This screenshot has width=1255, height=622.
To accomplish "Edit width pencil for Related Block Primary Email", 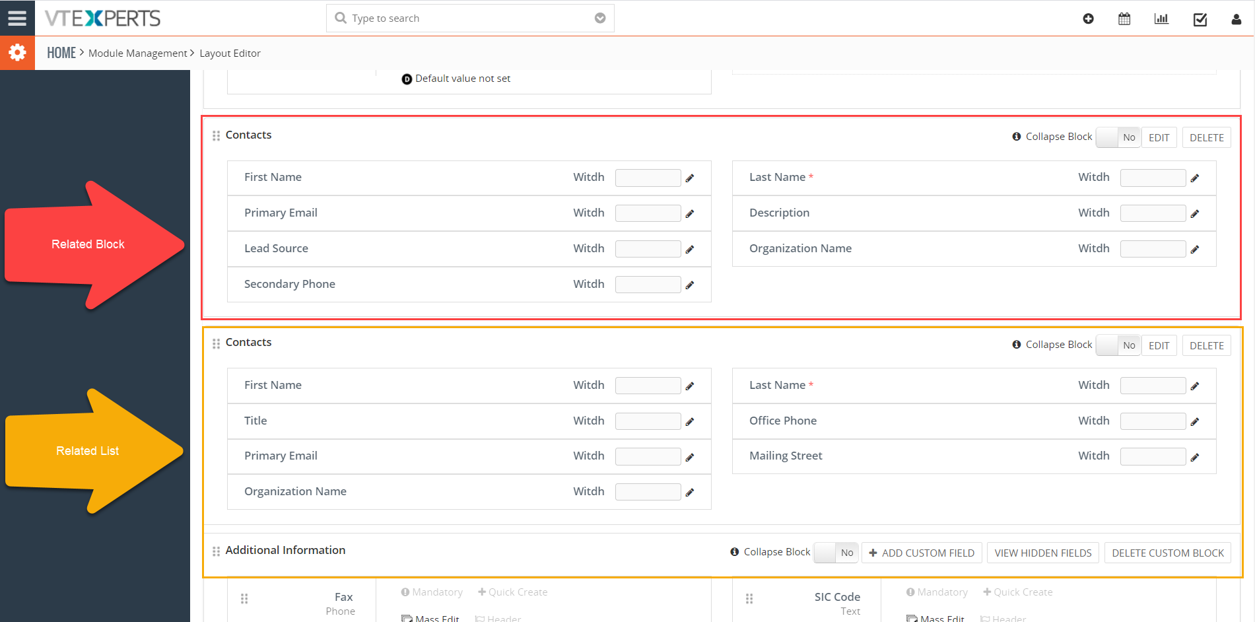I will (690, 213).
